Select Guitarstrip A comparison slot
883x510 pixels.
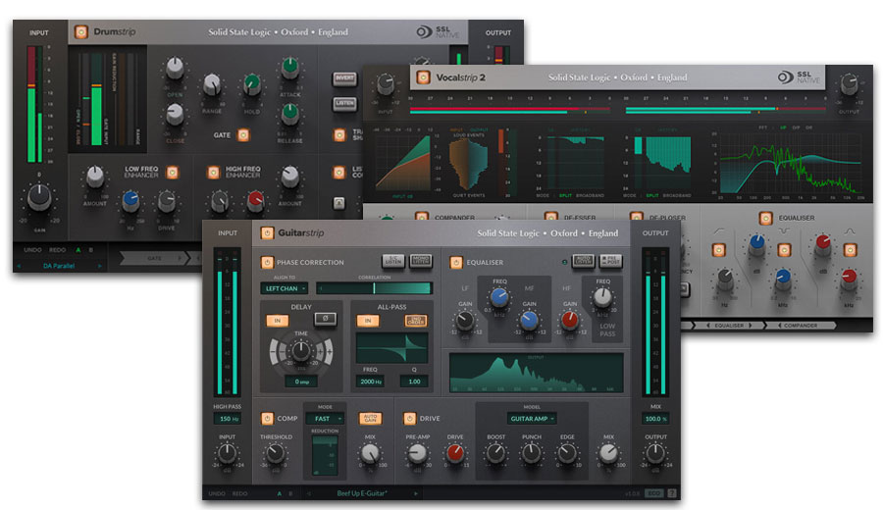coord(280,493)
